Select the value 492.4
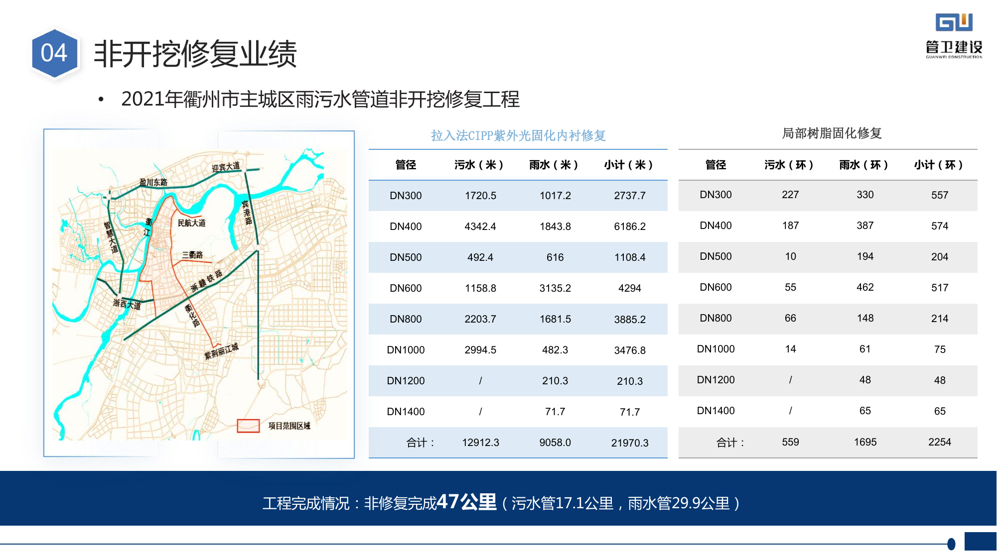This screenshot has width=997, height=560. [x=480, y=257]
